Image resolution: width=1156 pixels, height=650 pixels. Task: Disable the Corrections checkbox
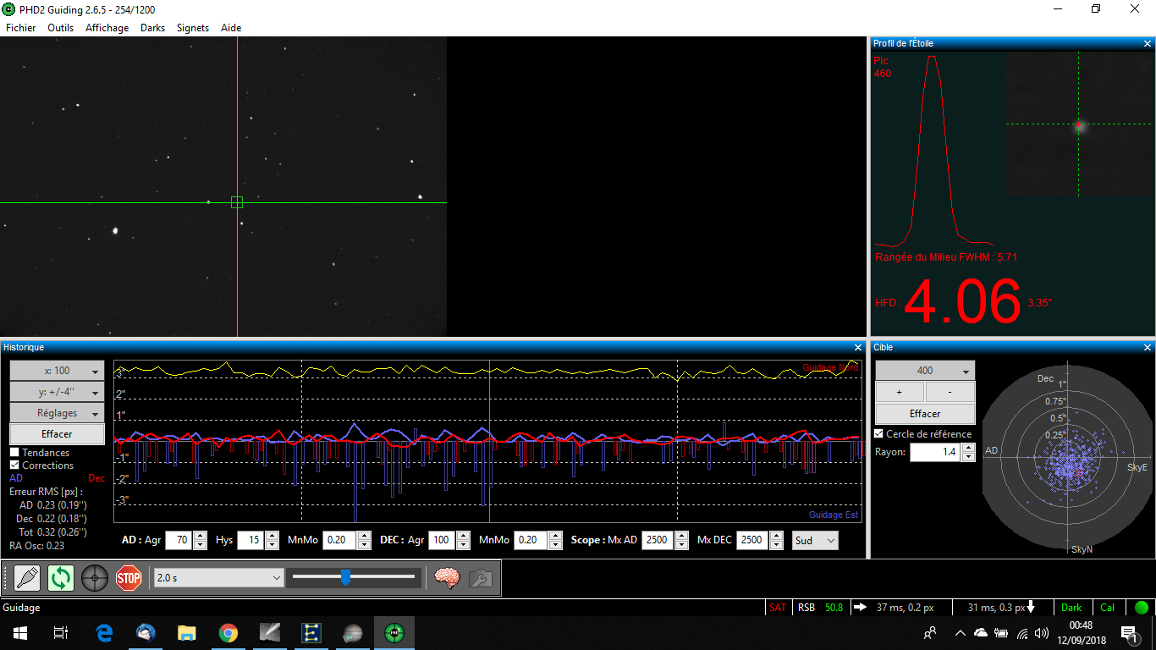point(14,465)
